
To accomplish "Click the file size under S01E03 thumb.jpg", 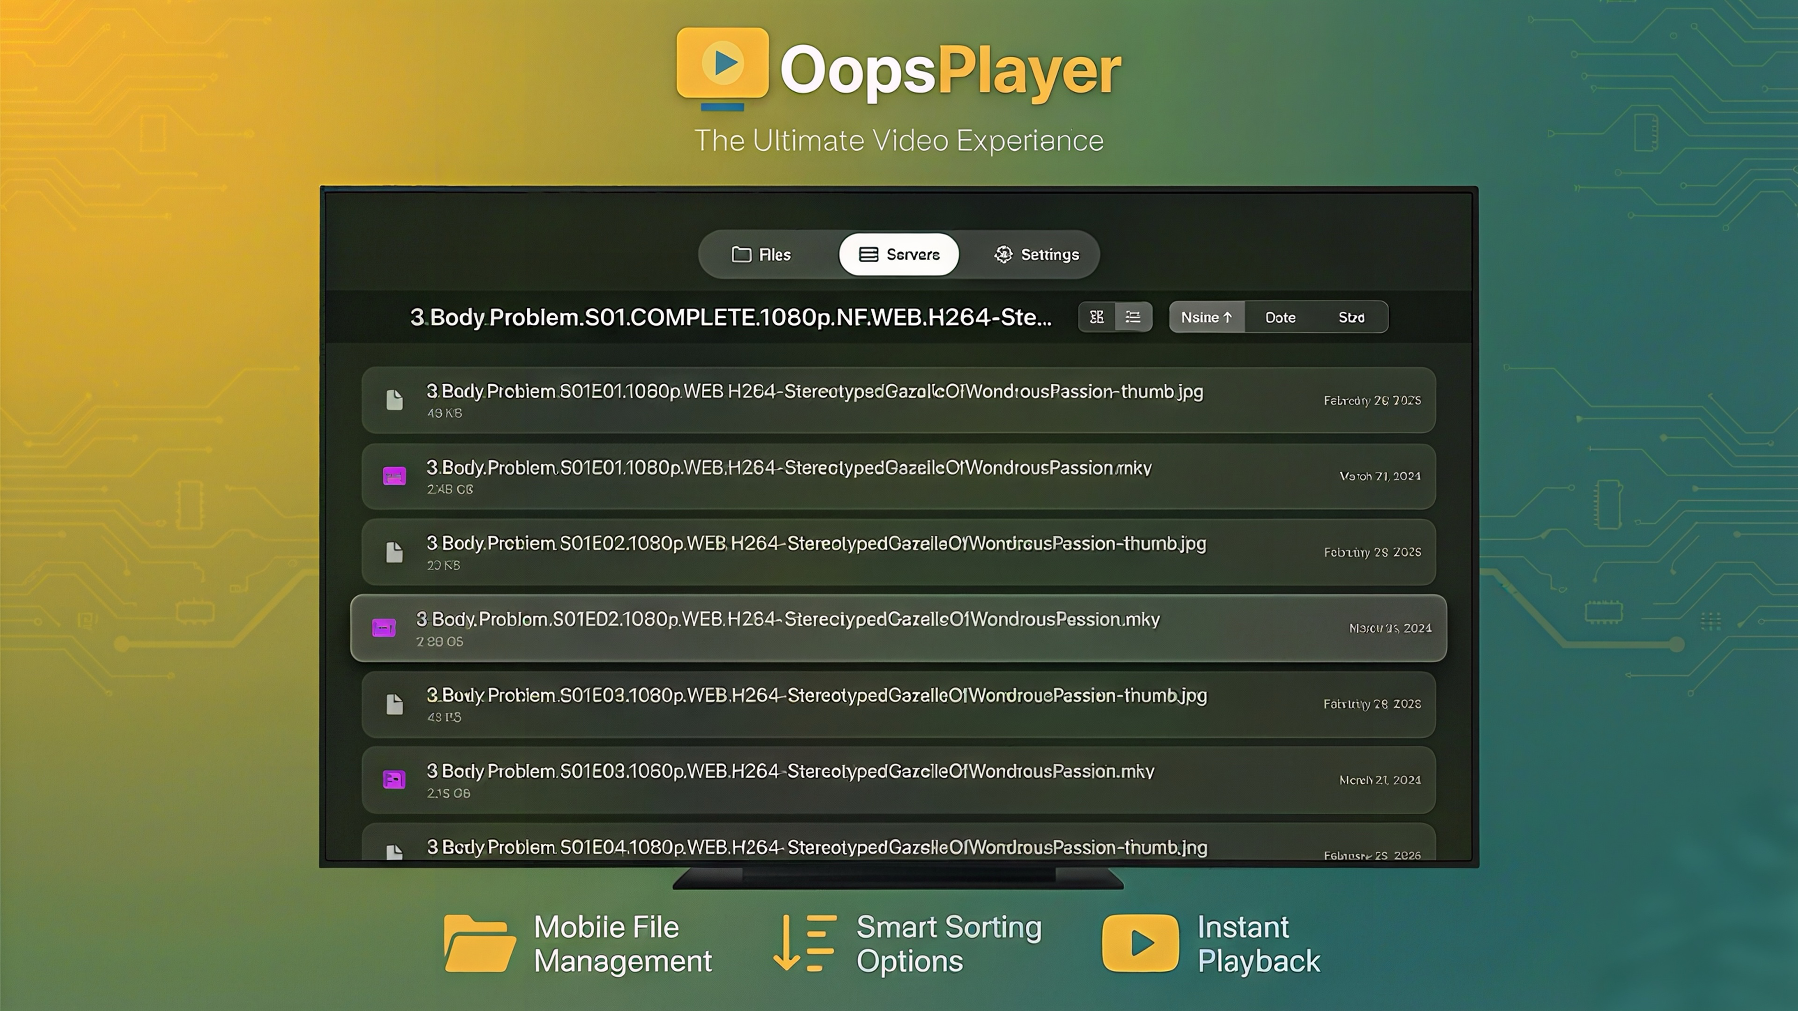I will [445, 717].
